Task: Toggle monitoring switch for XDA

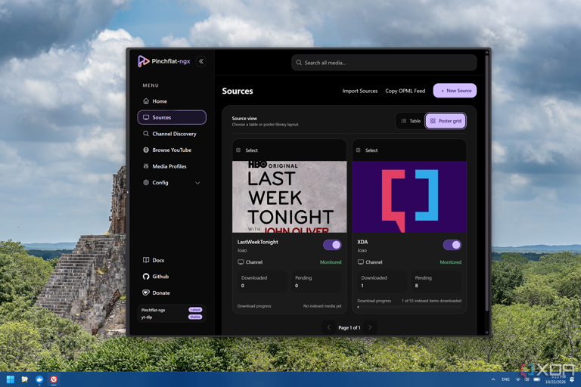Action: [452, 245]
